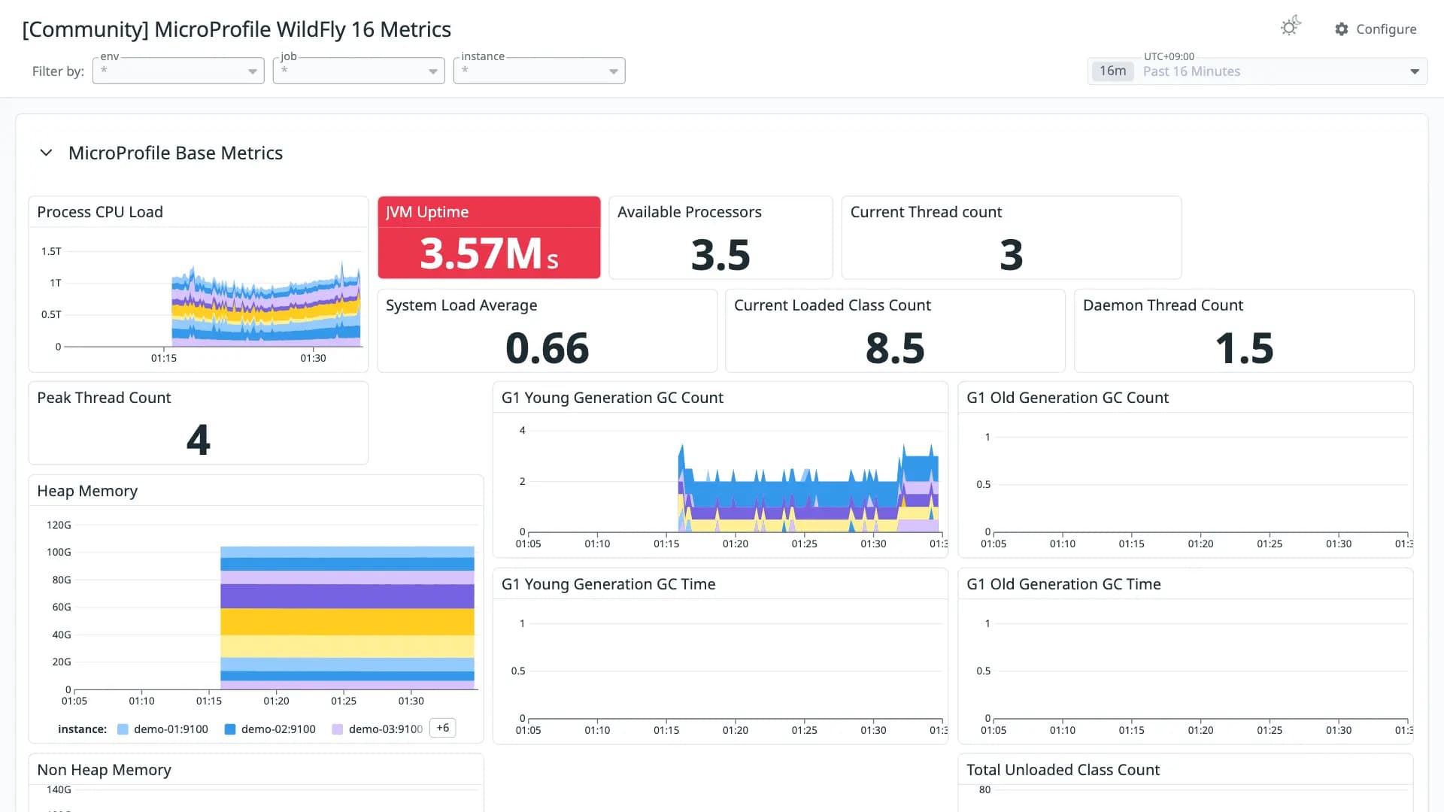Click the dashboard title MicroProfile WildFly 16 Metrics
The image size is (1444, 812).
pyautogui.click(x=237, y=29)
